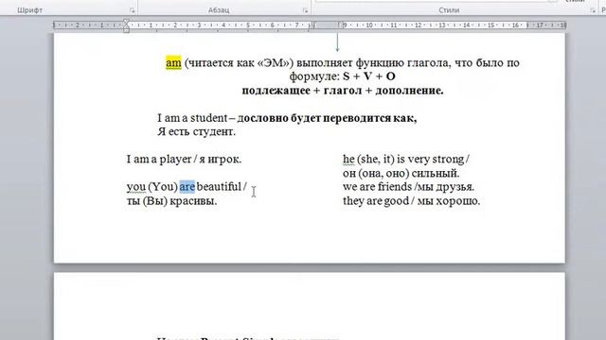Open the Шрифт (Font) dialog launcher

tap(133, 10)
